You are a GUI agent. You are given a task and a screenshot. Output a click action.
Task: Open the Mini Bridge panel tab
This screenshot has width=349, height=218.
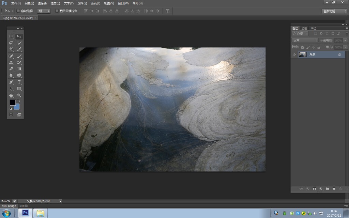click(9, 206)
